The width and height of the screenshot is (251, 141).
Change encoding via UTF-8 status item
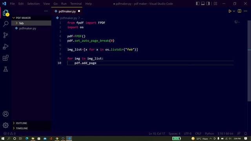pos(187,134)
